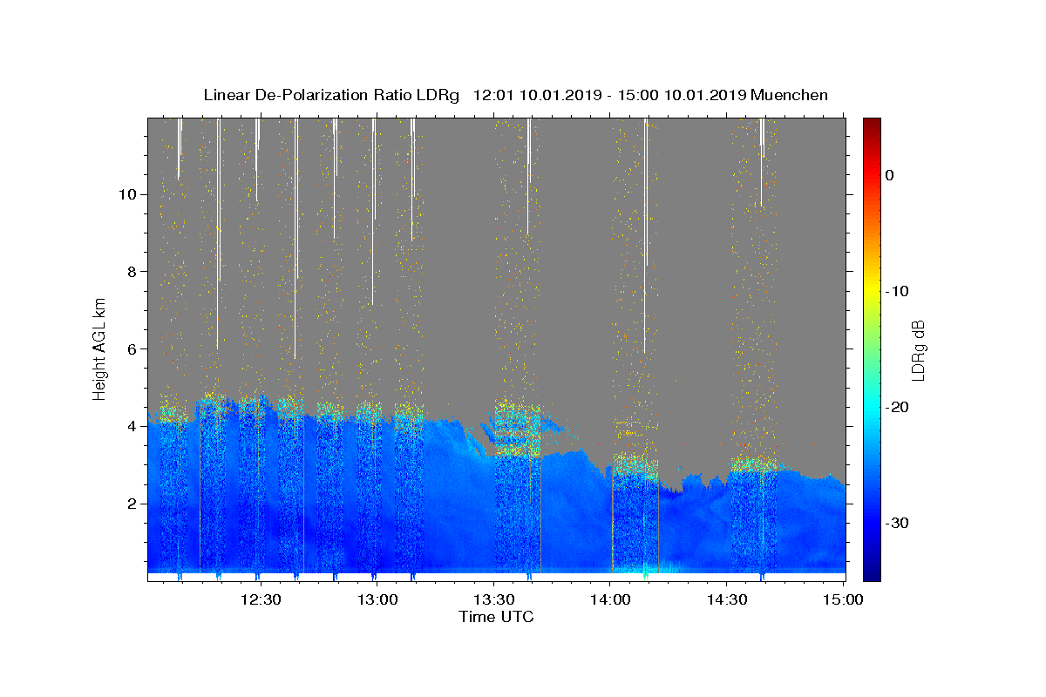Click the colorbar label '-20'
The height and width of the screenshot is (697, 1046).
898,407
